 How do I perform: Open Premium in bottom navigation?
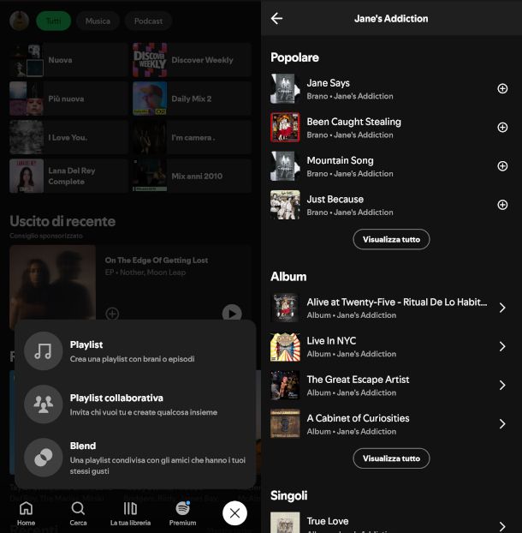coord(182,512)
